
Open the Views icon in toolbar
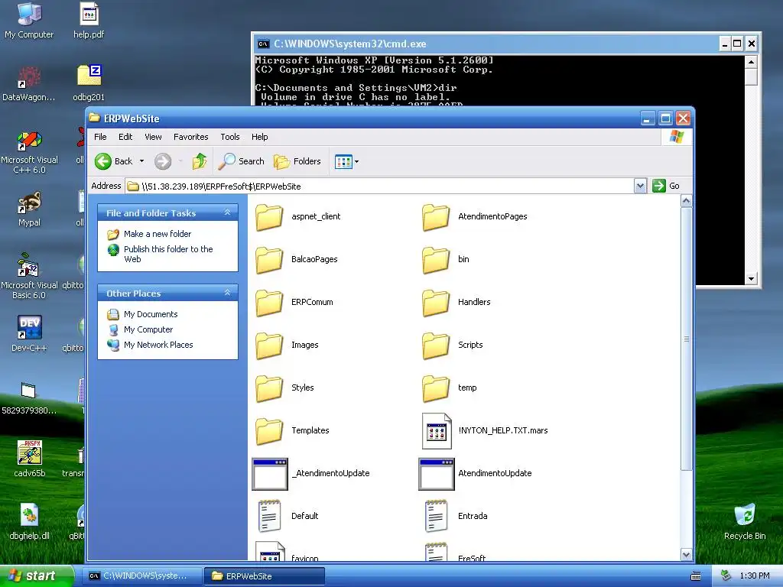tap(343, 162)
